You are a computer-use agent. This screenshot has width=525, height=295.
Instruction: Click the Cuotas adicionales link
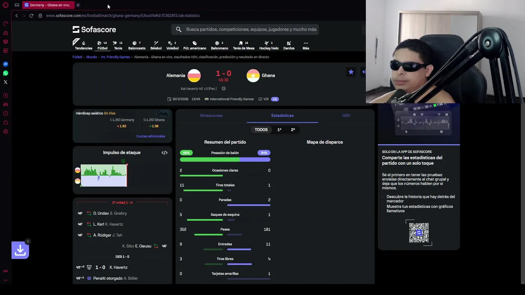(x=151, y=136)
